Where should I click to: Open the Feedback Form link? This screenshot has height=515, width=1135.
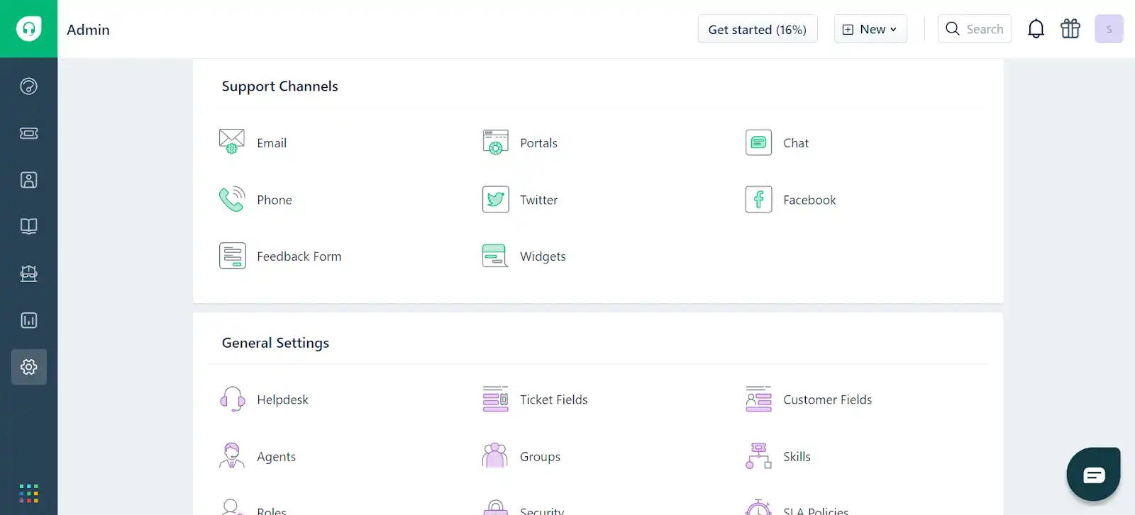[x=299, y=256]
